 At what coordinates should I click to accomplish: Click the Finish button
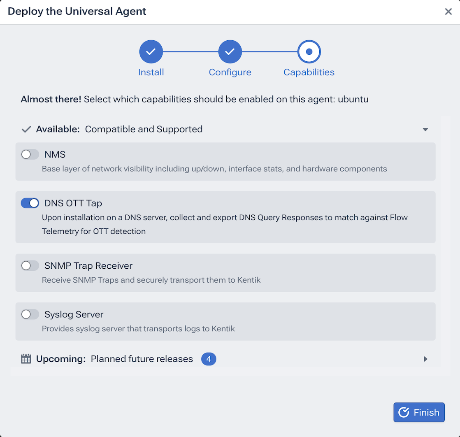[419, 412]
